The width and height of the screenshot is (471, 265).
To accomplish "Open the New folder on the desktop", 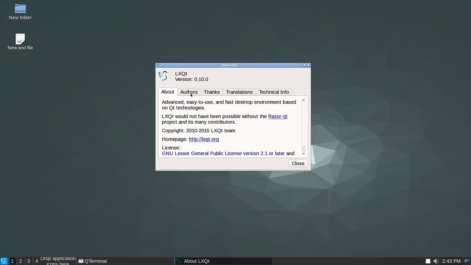I will pos(20,9).
